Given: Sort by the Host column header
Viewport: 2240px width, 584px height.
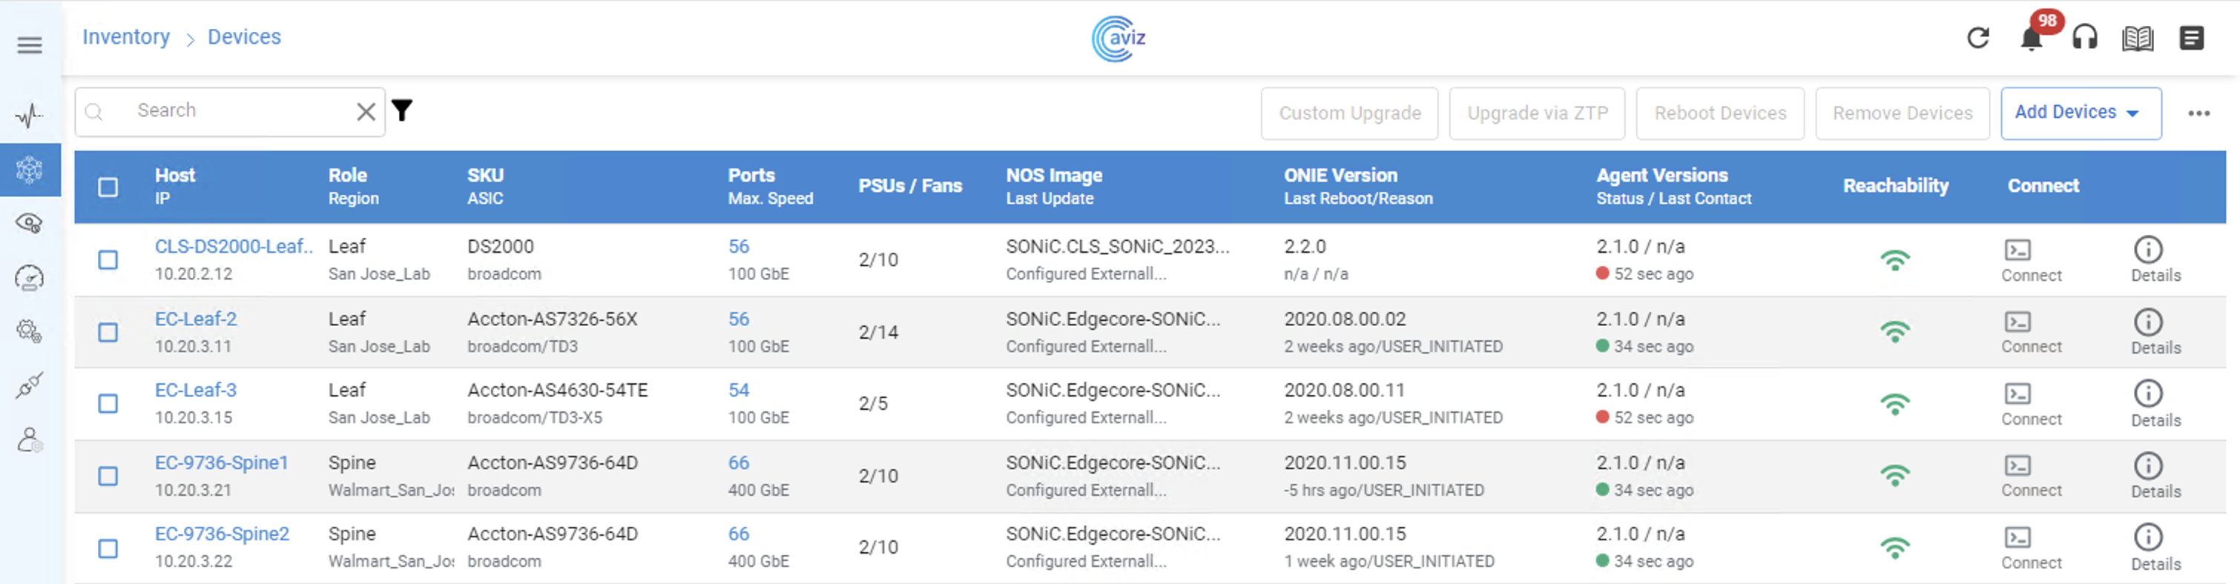Looking at the screenshot, I should [x=175, y=176].
